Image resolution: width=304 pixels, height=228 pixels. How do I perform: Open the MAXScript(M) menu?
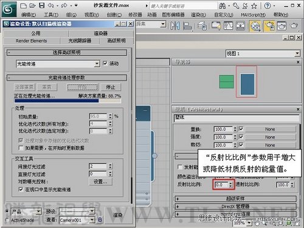tap(254, 15)
